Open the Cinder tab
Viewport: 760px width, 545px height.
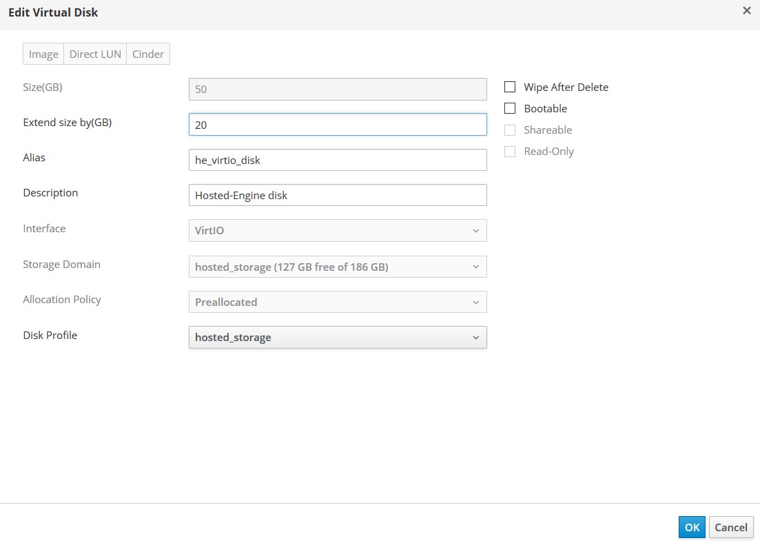click(x=148, y=54)
